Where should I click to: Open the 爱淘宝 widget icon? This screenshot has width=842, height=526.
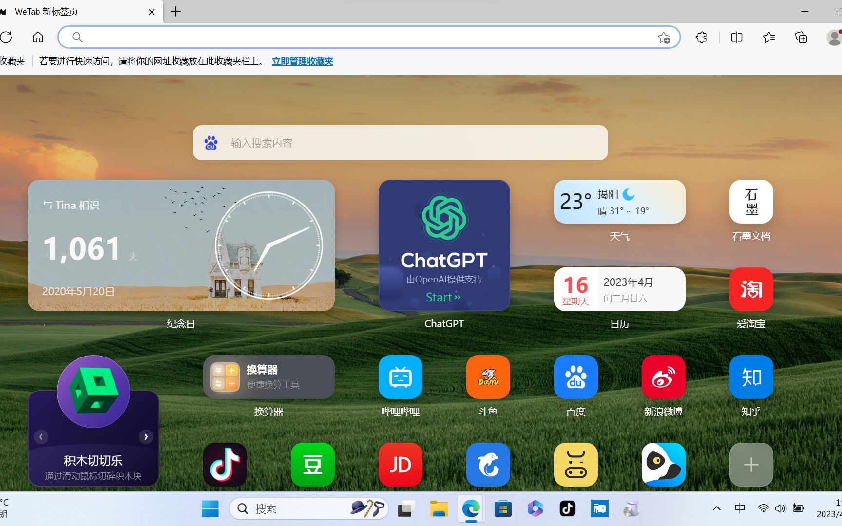click(x=751, y=289)
